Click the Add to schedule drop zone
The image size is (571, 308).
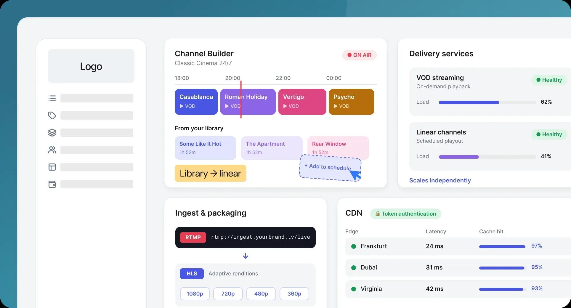330,168
